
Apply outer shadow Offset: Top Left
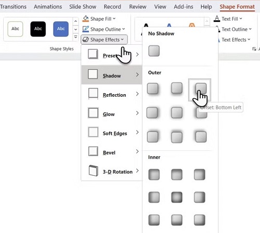click(201, 137)
